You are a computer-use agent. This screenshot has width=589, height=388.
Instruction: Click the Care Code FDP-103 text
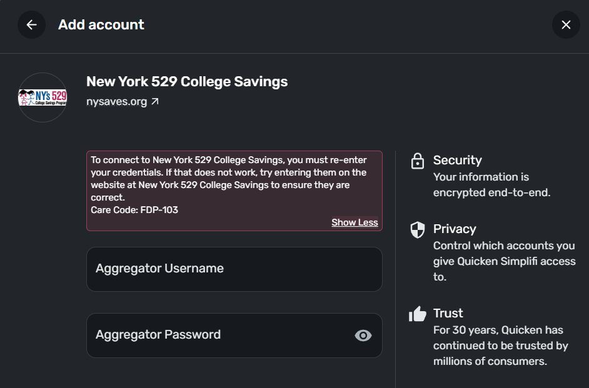point(134,210)
